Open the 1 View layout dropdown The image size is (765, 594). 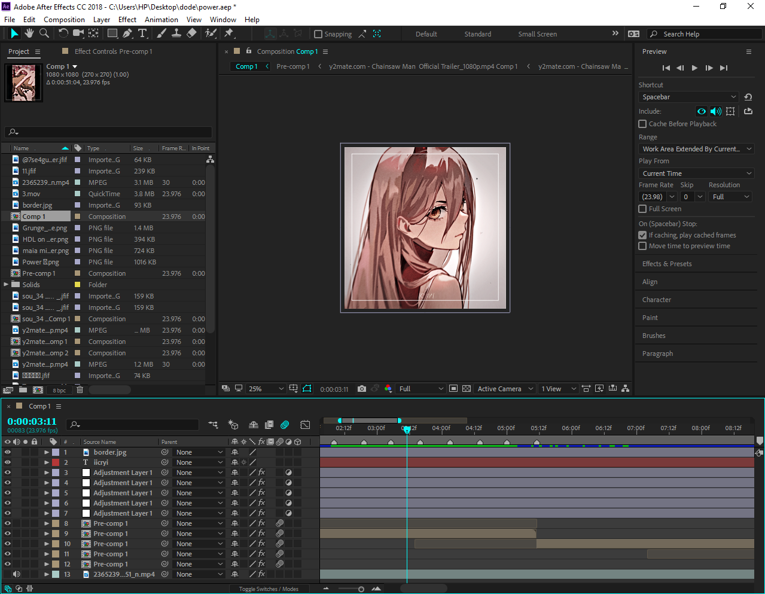(558, 389)
